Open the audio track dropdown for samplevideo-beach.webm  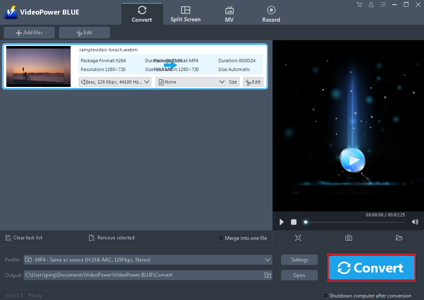[115, 81]
